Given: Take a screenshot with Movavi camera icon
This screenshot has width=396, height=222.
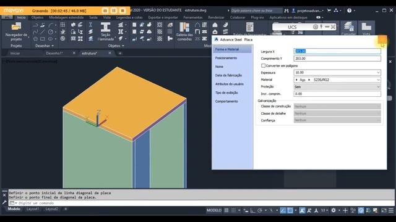Looking at the screenshot, I should [x=105, y=10].
